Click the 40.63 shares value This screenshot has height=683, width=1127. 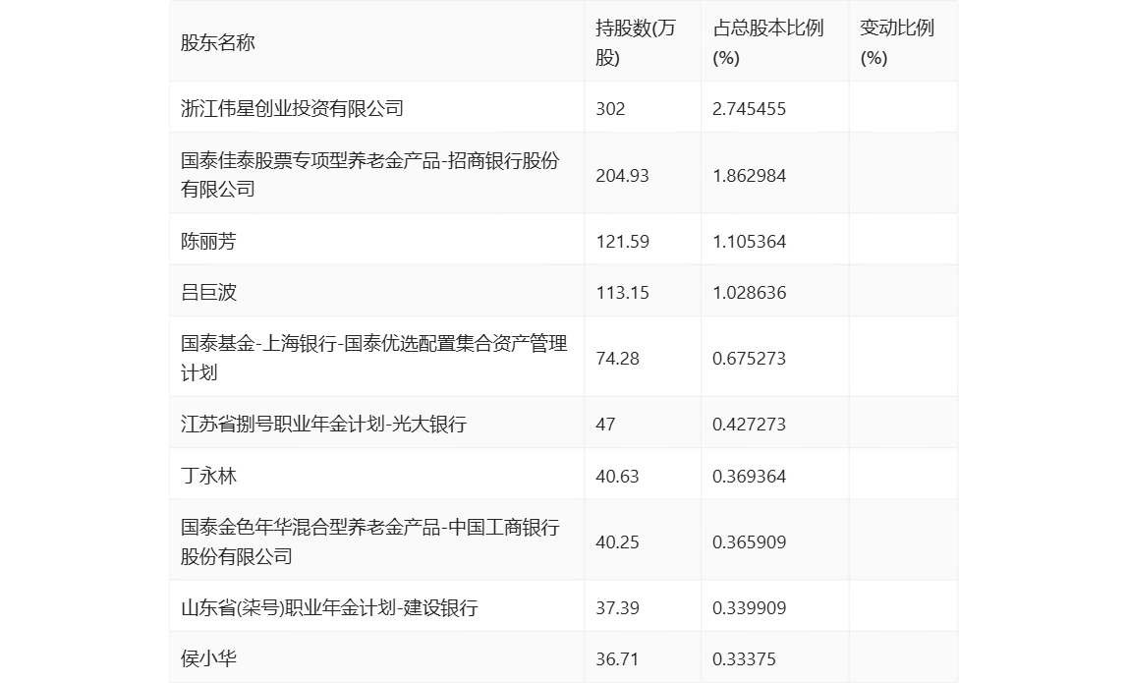(x=617, y=476)
